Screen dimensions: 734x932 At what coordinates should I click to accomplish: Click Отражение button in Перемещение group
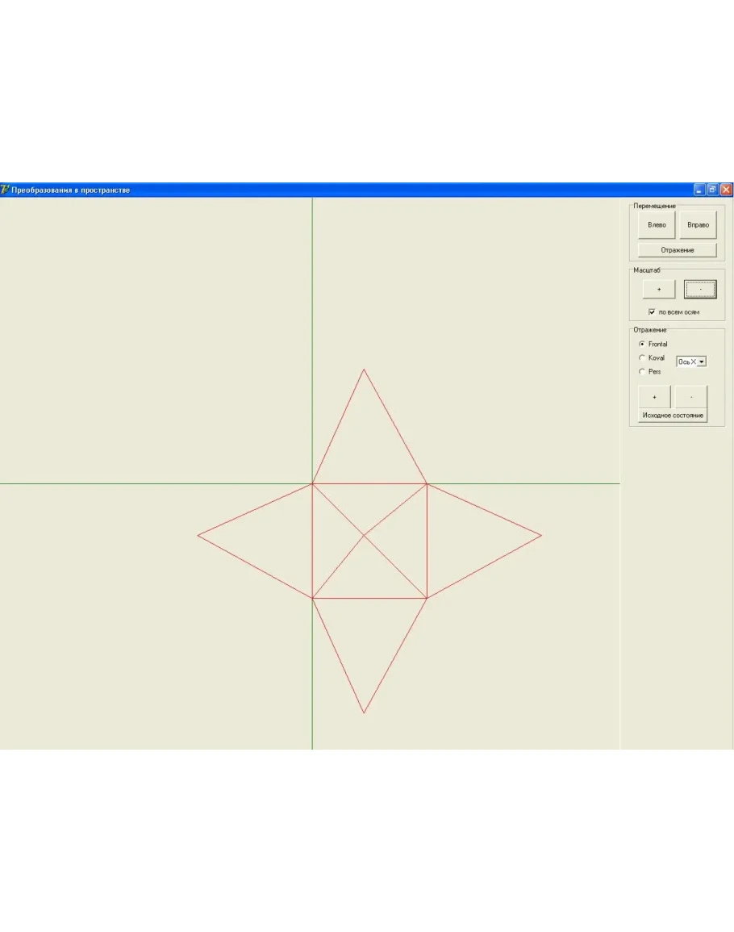coord(677,250)
